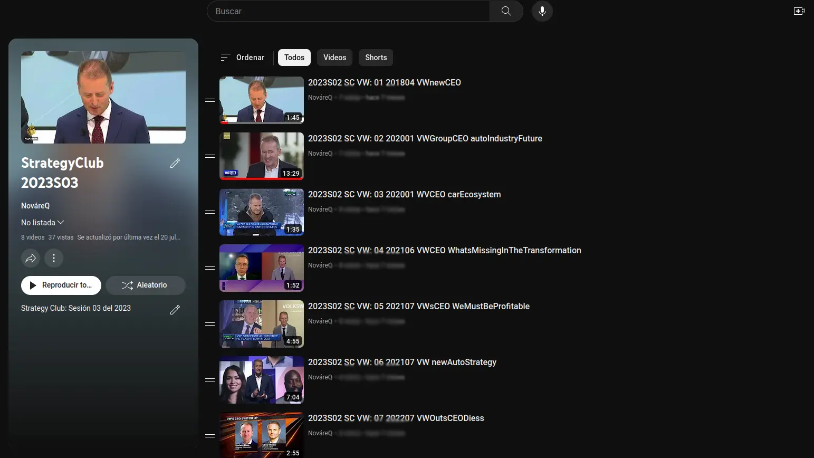
Task: Click NováreQ channel under 05 WeMustBeProfitable
Action: point(320,321)
